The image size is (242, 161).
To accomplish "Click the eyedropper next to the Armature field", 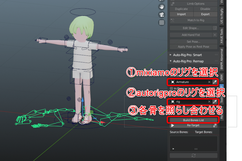I will pyautogui.click(x=215, y=82).
